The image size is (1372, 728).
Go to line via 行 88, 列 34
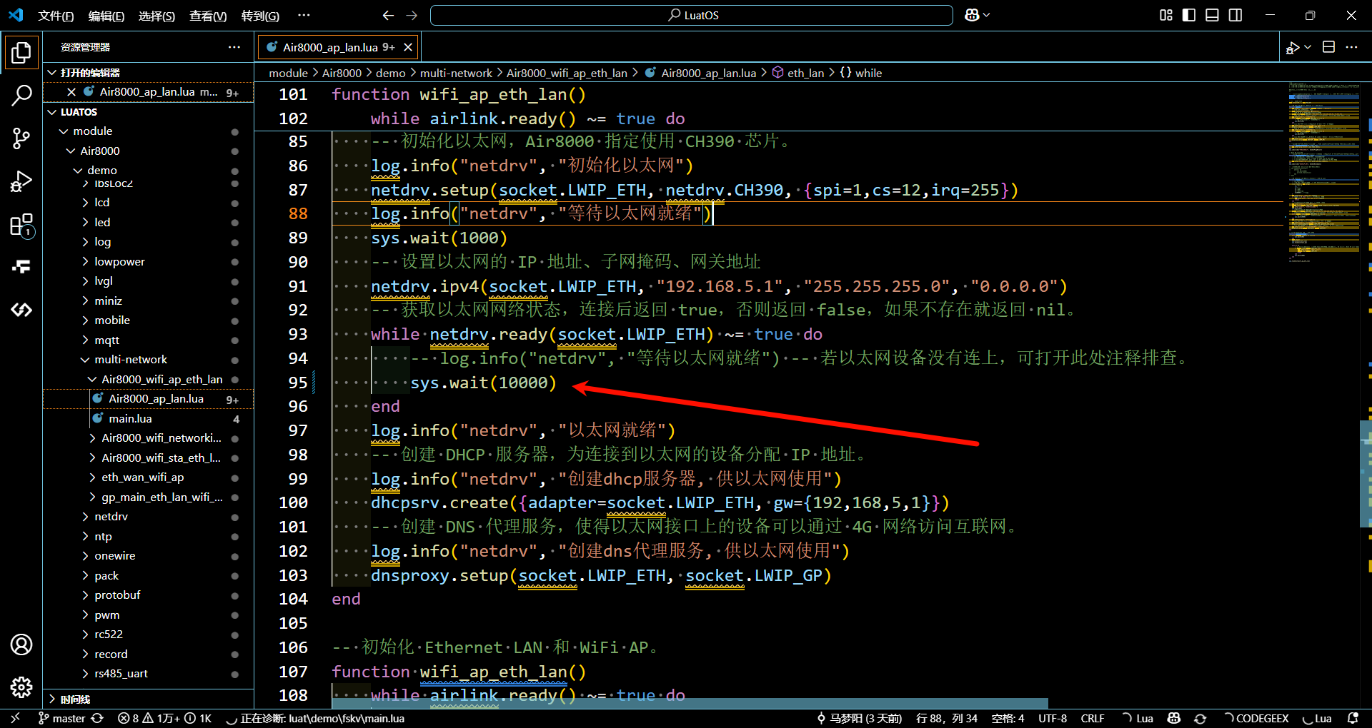point(946,718)
